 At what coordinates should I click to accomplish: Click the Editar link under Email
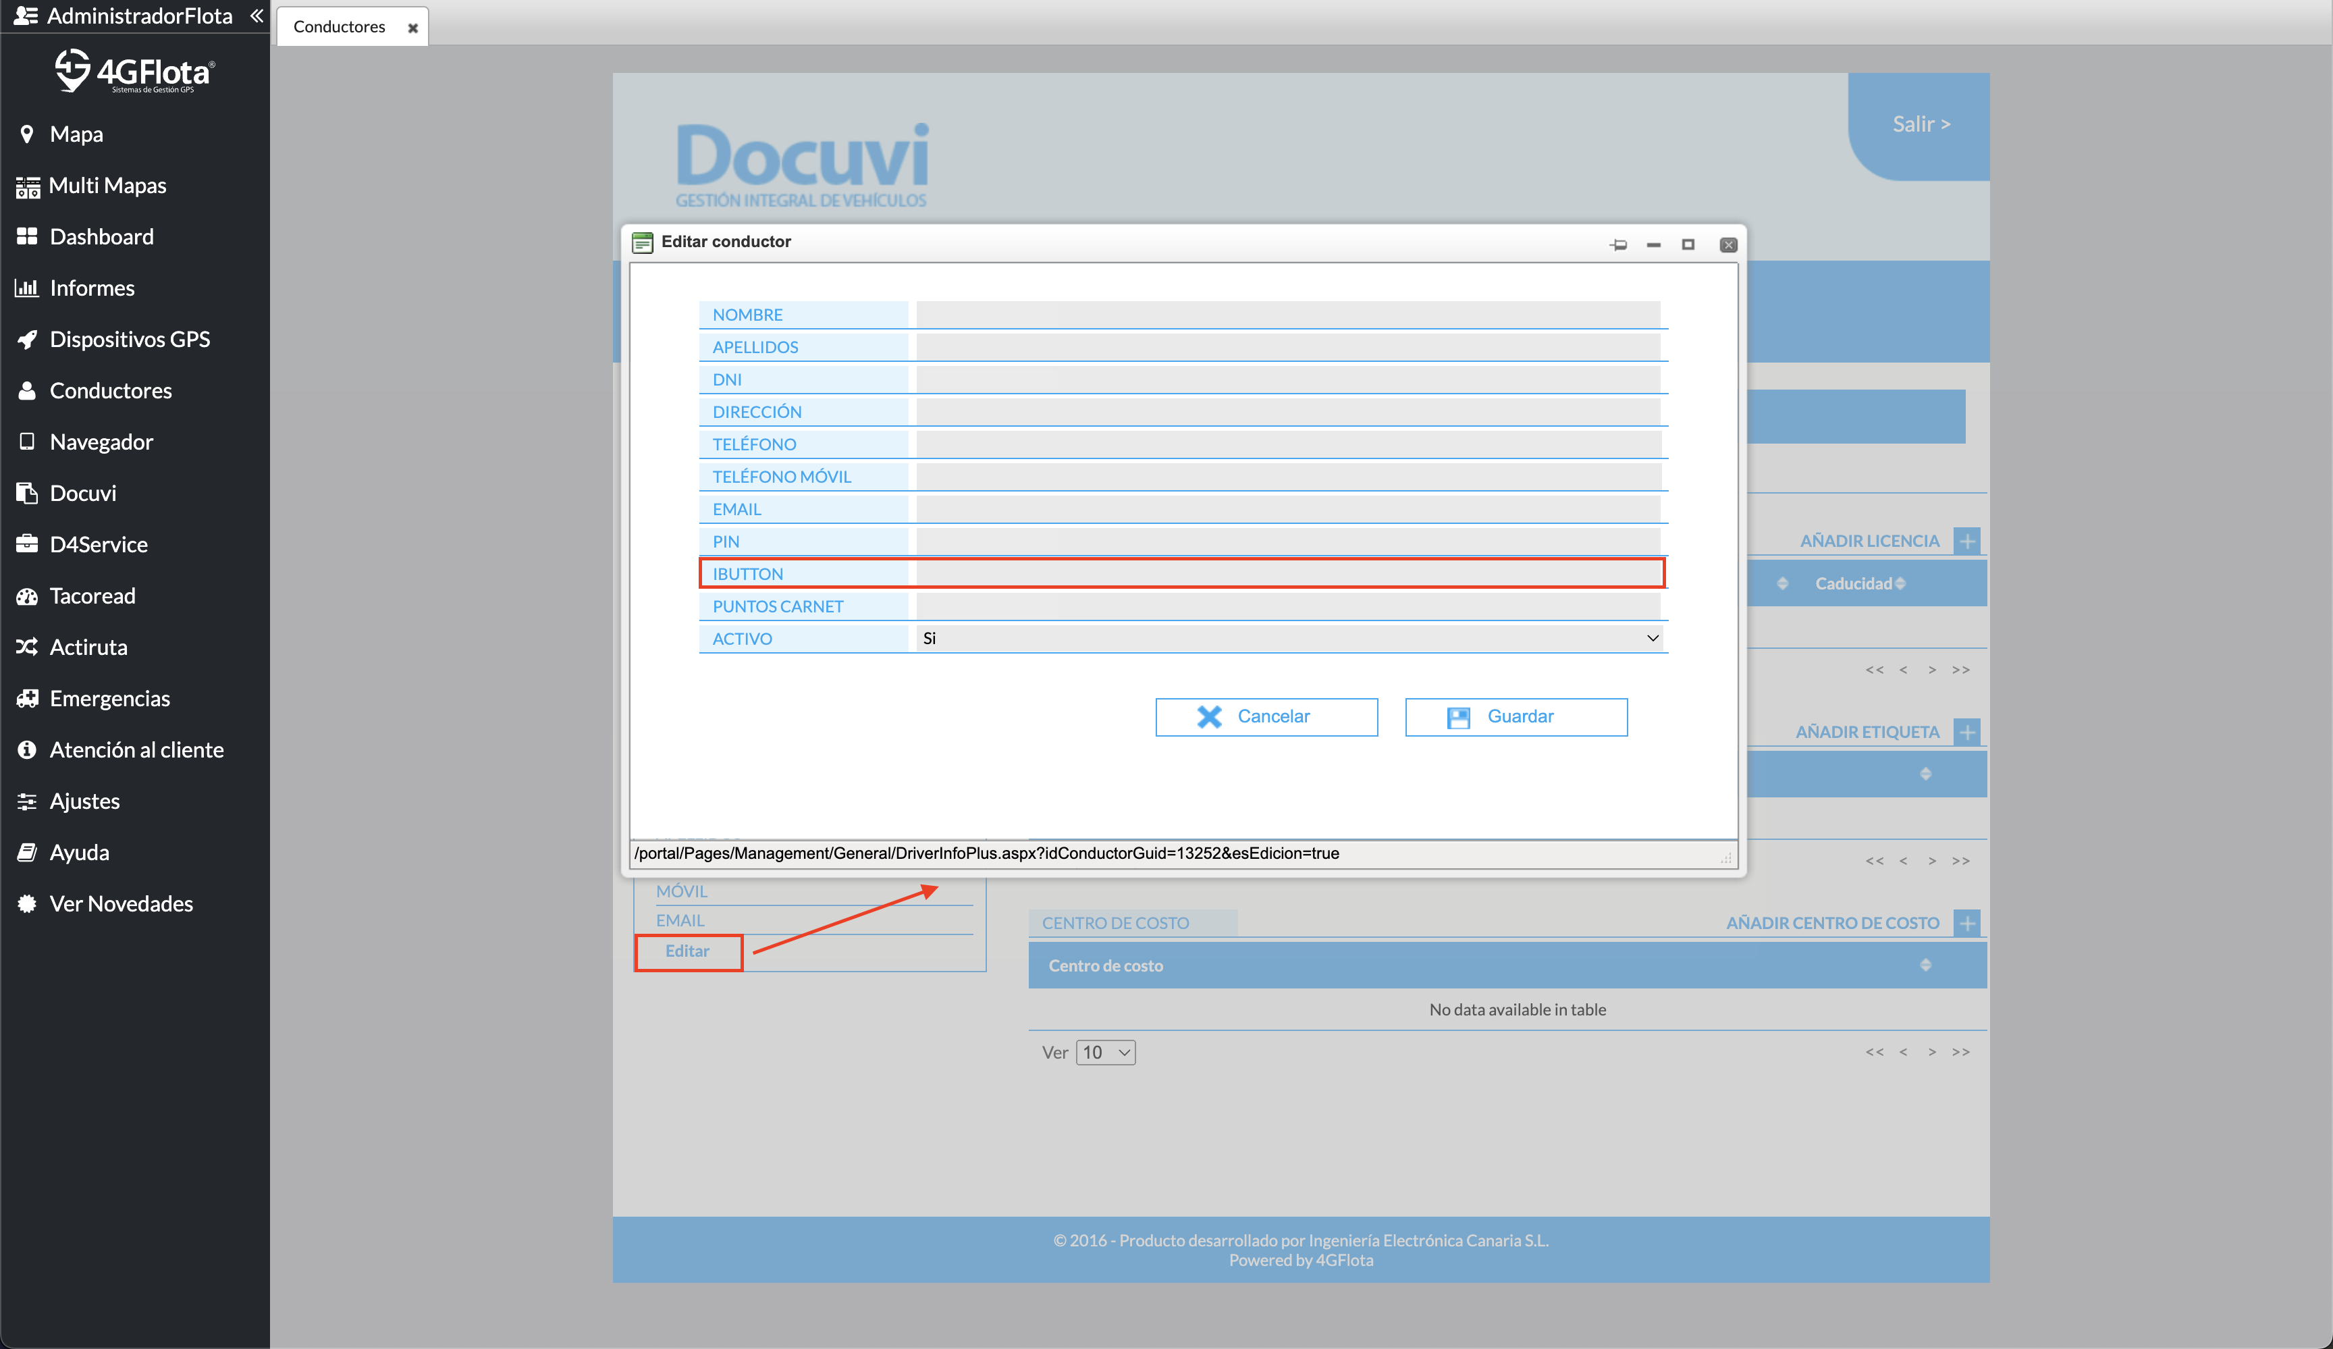click(x=687, y=951)
